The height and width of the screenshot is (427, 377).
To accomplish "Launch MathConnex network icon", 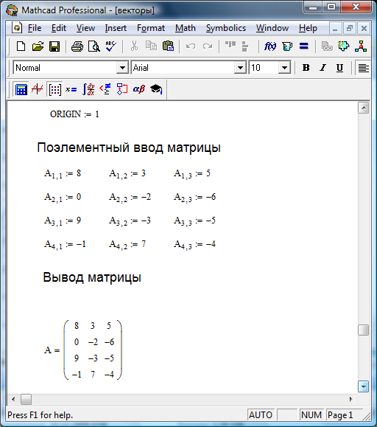I will 361,46.
